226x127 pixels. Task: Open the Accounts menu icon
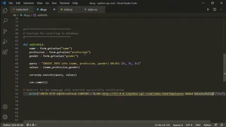5,107
